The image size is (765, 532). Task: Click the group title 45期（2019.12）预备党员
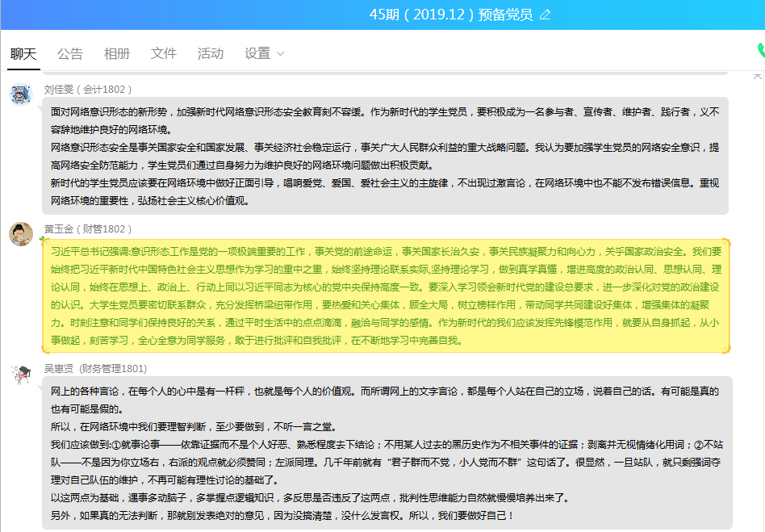450,15
